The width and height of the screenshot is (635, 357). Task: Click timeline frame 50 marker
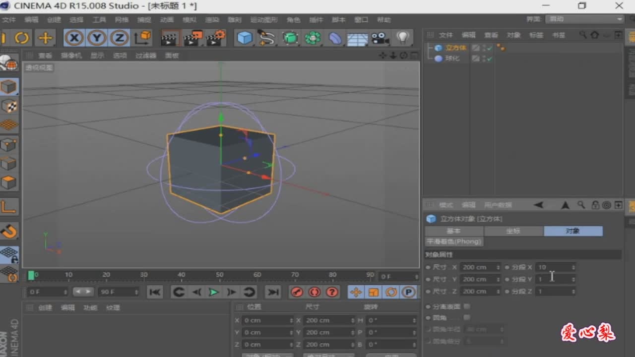click(x=219, y=274)
